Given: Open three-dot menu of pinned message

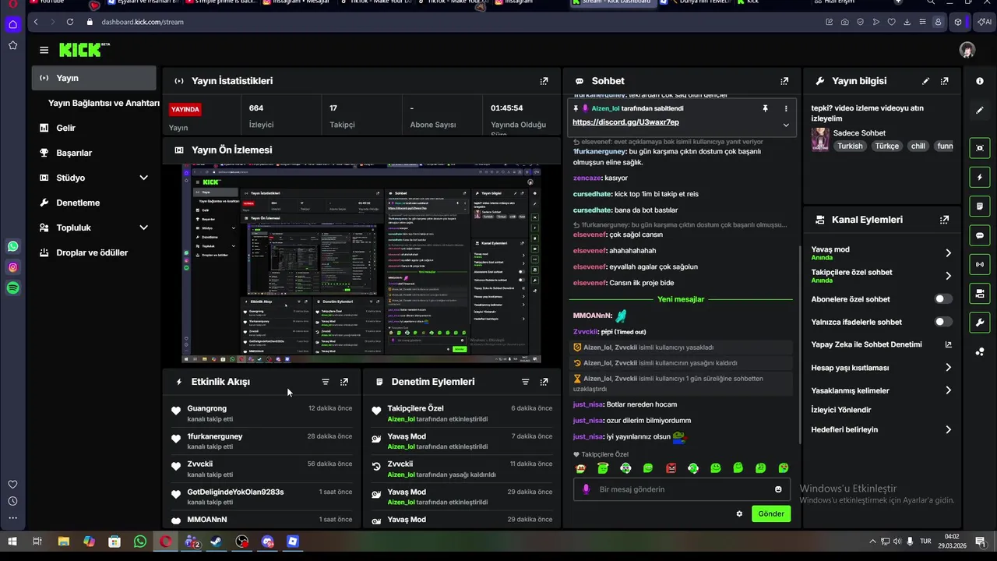Looking at the screenshot, I should [786, 108].
